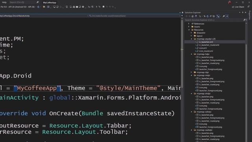252x142 pixels.
Task: Click the user account avatar icon
Action: [x=230, y=2]
